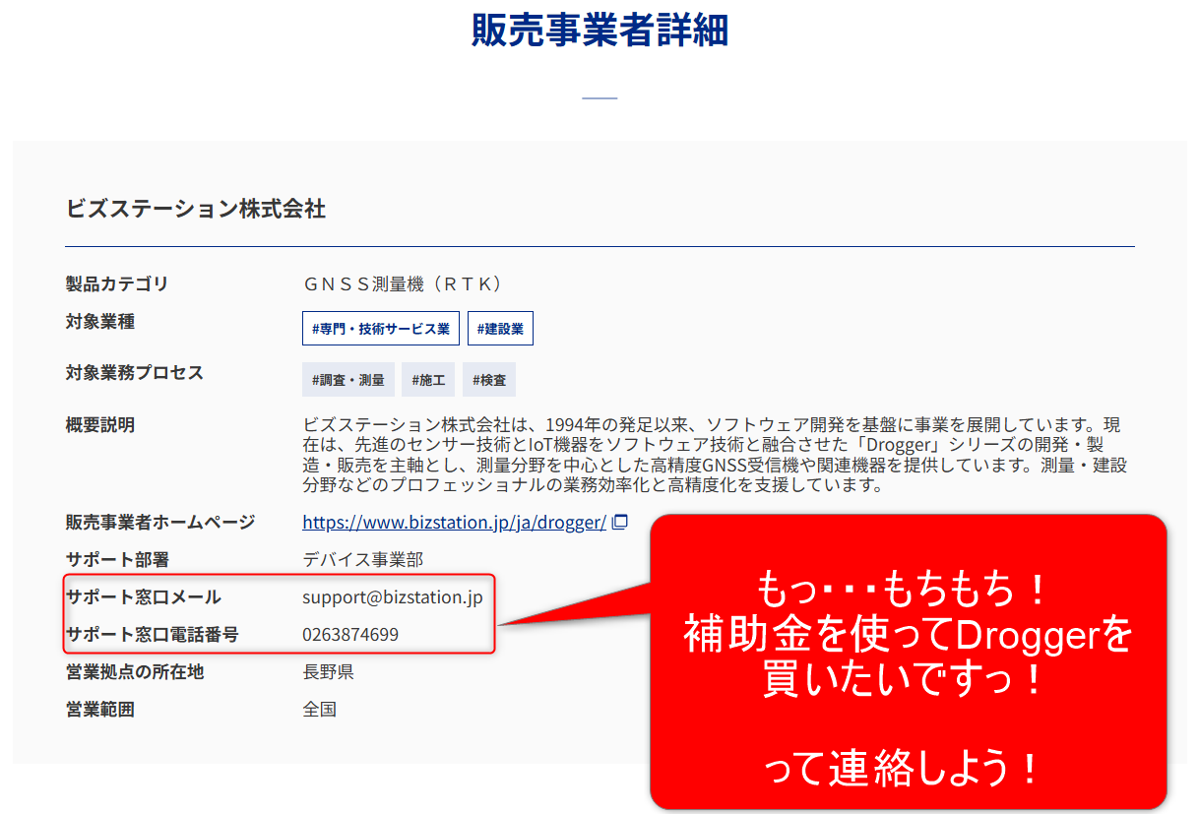This screenshot has height=814, width=1199.
Task: Click the #検査 process tag
Action: [x=489, y=380]
